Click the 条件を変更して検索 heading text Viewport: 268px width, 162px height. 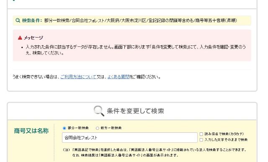pos(135,111)
